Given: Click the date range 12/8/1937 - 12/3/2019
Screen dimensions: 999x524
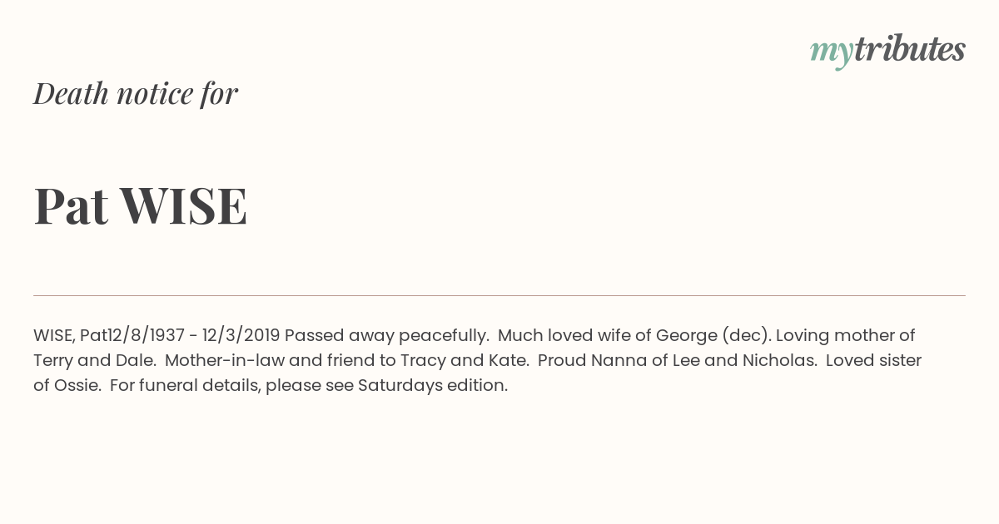Looking at the screenshot, I should pos(194,335).
